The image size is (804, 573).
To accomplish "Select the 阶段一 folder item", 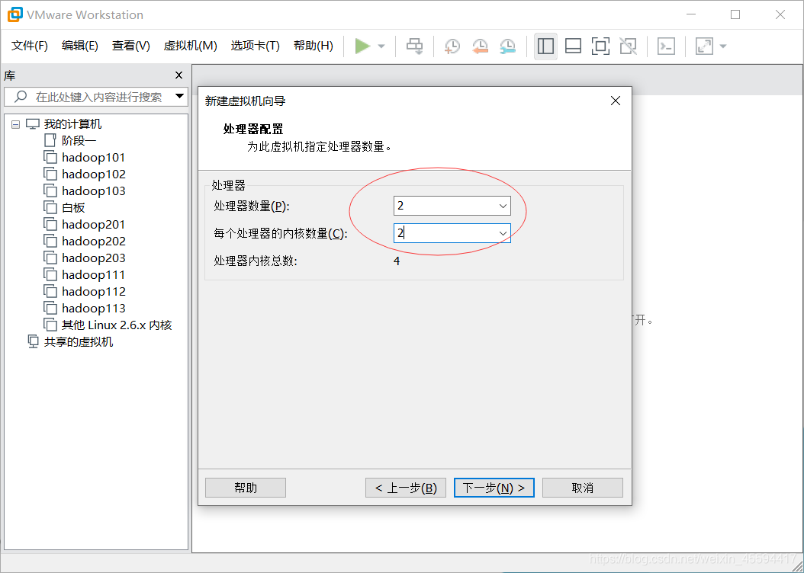I will tap(79, 140).
